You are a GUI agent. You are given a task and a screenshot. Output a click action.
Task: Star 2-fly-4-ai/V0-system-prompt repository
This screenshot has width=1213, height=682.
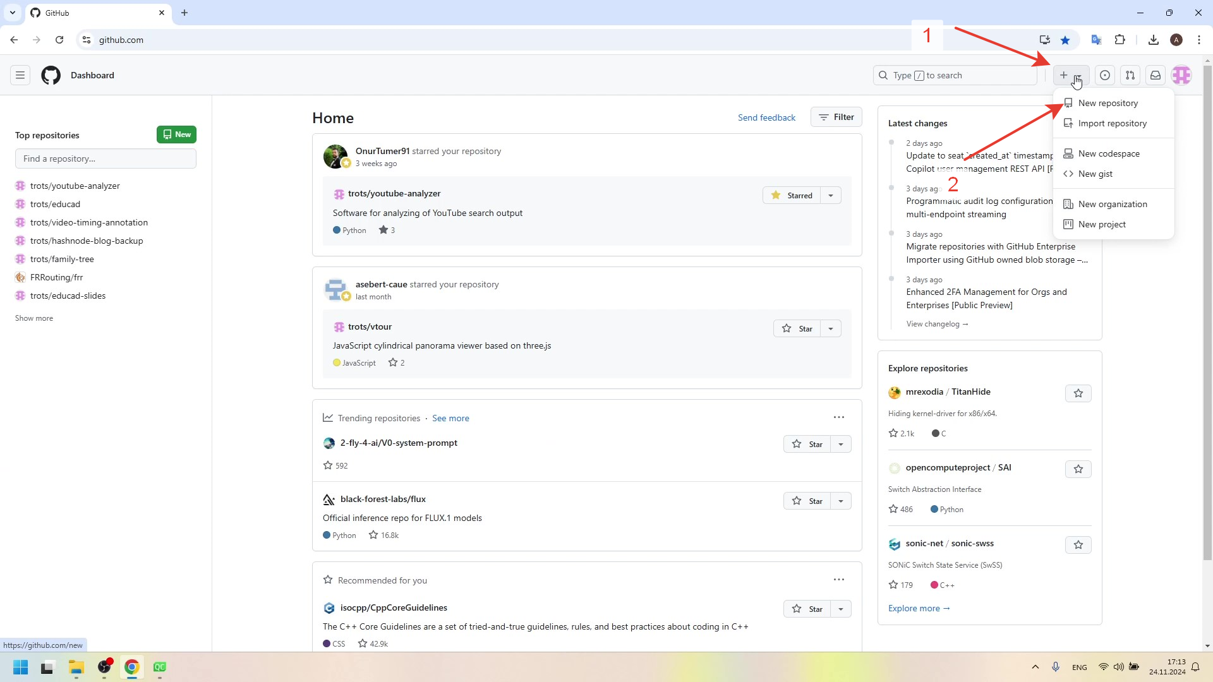point(807,444)
